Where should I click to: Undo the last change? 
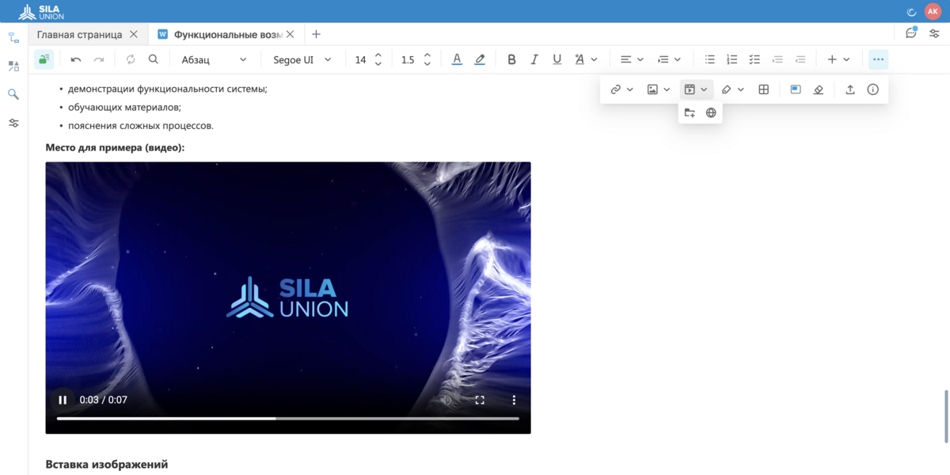tap(76, 59)
